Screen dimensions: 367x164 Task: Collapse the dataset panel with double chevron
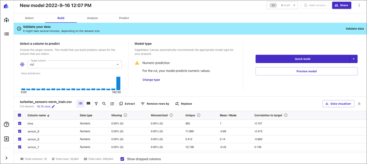click(x=359, y=104)
